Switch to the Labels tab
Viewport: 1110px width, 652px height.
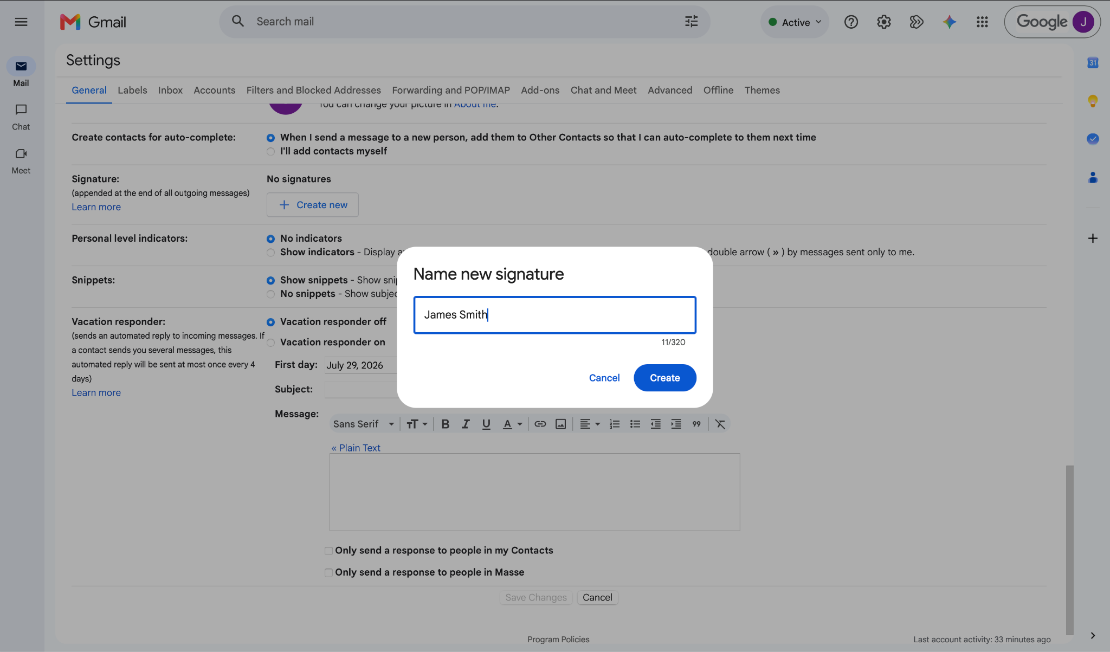[x=132, y=90]
